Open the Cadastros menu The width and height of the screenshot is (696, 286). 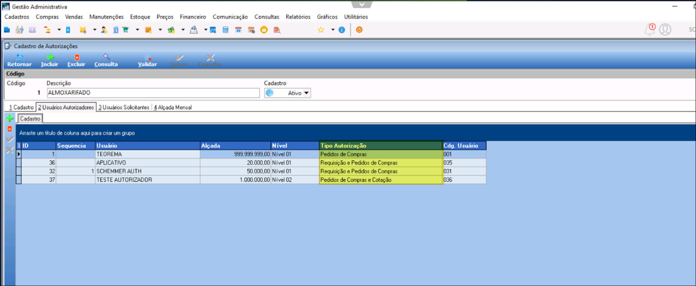17,17
